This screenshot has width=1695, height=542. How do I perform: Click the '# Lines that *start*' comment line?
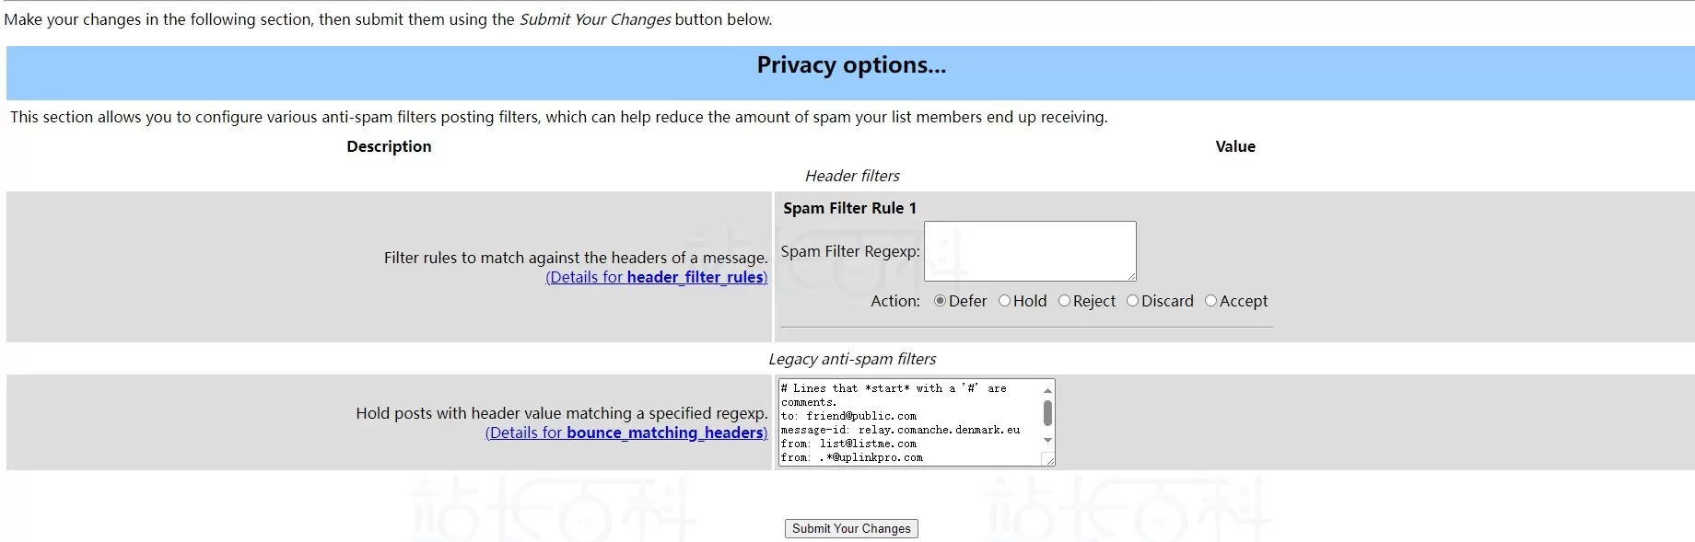click(x=893, y=388)
